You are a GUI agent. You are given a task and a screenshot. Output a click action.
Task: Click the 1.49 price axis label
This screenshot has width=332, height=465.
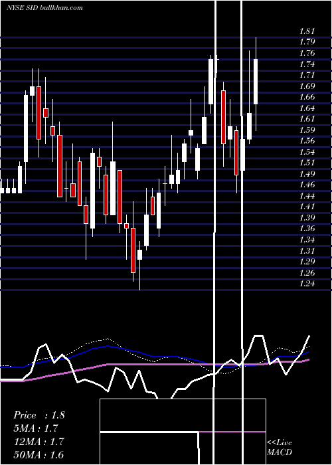pos(307,174)
